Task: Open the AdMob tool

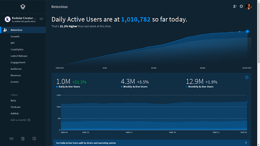Action: (x=15, y=114)
